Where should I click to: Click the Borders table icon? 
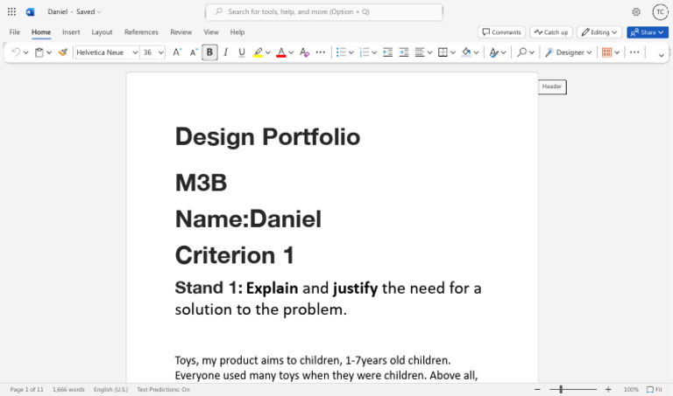tap(443, 52)
